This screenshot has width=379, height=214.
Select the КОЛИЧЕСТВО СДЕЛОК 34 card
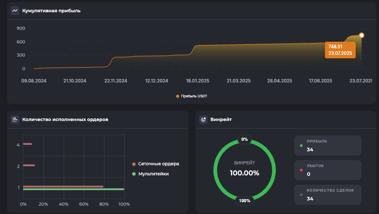[x=328, y=195]
